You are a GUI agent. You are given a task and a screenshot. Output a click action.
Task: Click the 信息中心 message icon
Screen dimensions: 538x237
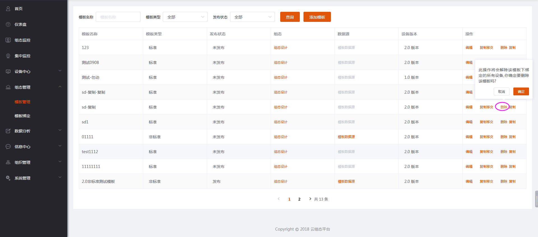pyautogui.click(x=8, y=147)
